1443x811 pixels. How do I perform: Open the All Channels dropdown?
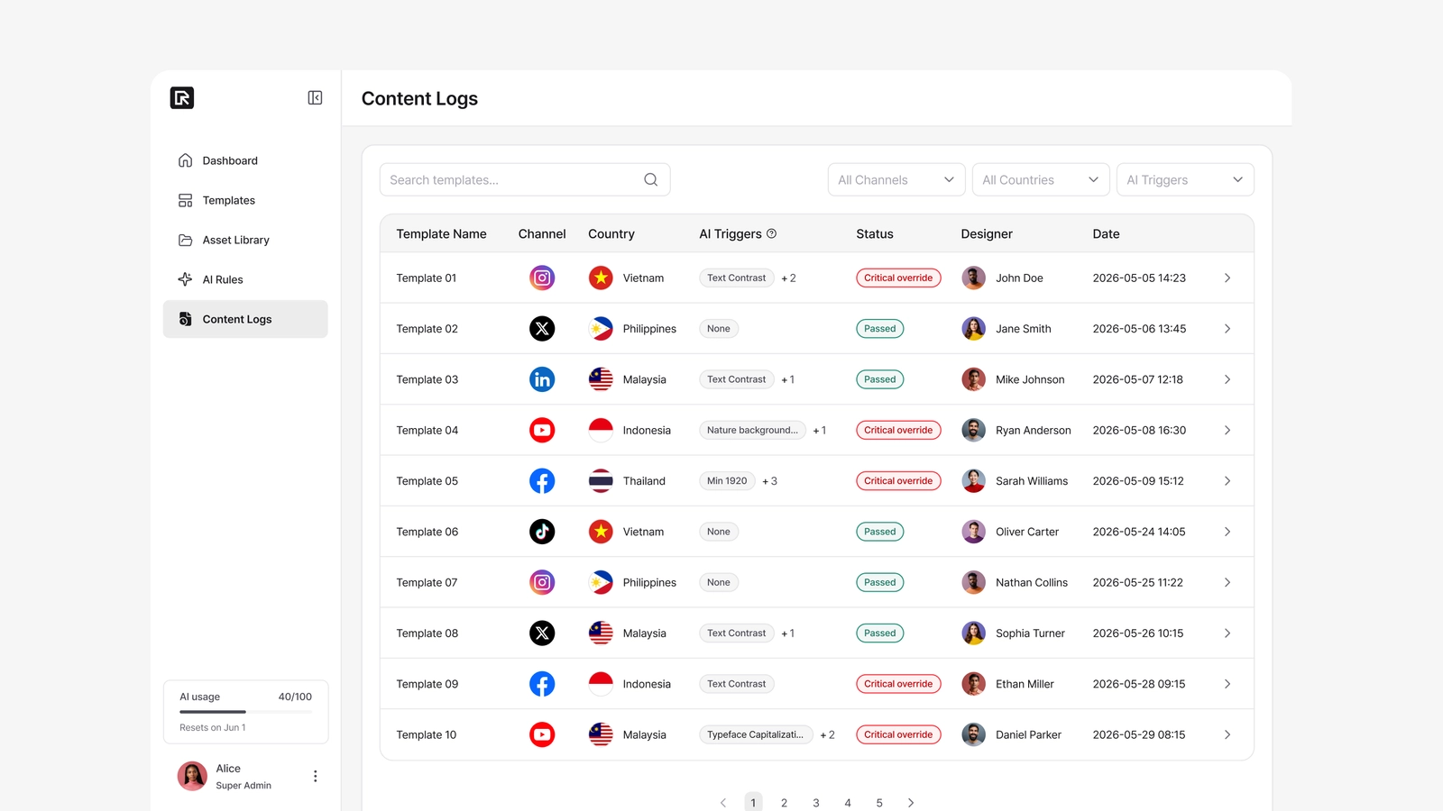pyautogui.click(x=896, y=179)
